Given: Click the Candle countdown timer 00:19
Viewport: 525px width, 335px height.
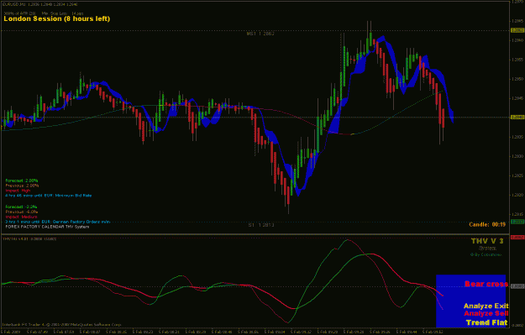Looking at the screenshot, I should tap(487, 224).
